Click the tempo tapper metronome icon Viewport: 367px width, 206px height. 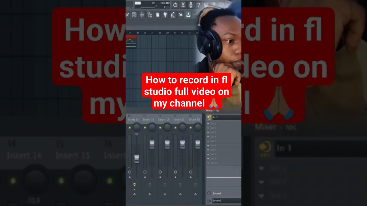point(173,14)
